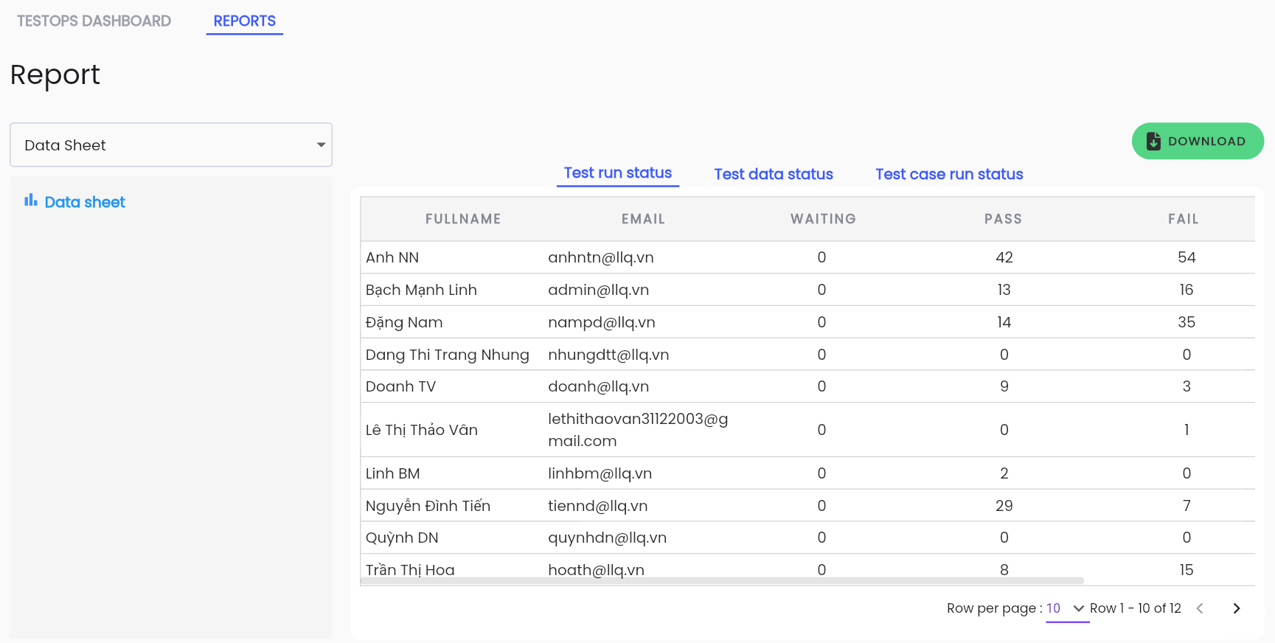The image size is (1275, 643).
Task: Select the Đặng Nam name cell
Action: coord(404,322)
